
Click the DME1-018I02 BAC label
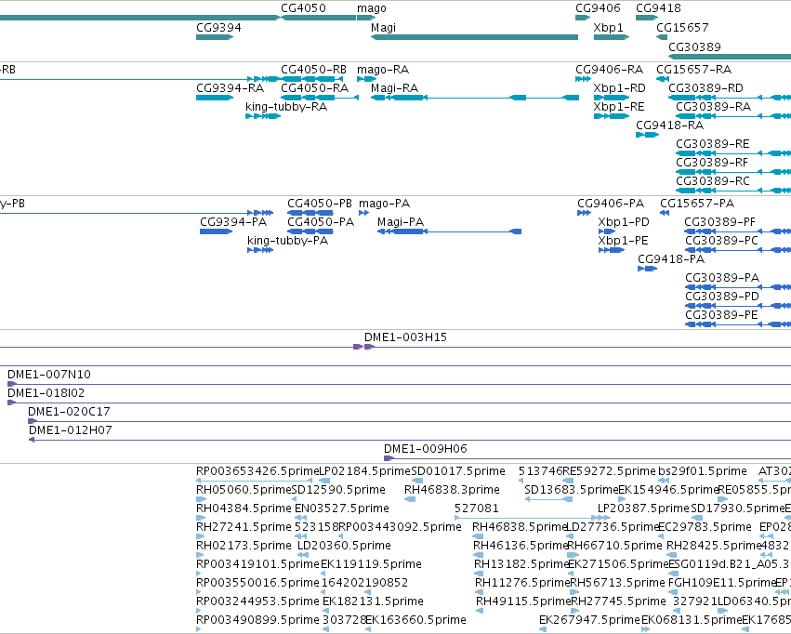(46, 393)
